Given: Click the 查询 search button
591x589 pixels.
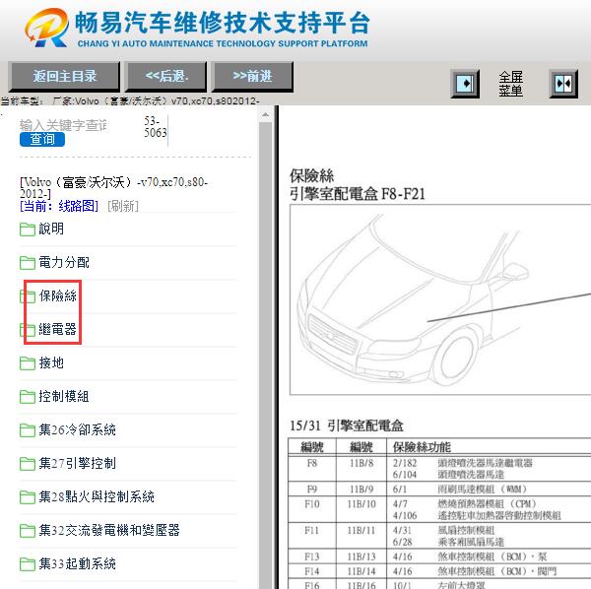Looking at the screenshot, I should (42, 139).
